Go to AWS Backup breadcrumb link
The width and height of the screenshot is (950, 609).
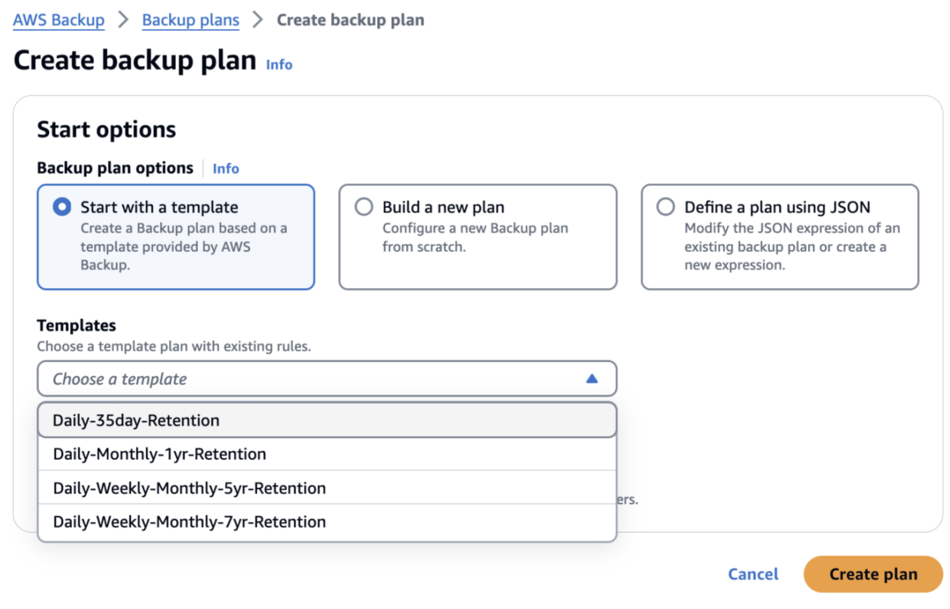59,20
